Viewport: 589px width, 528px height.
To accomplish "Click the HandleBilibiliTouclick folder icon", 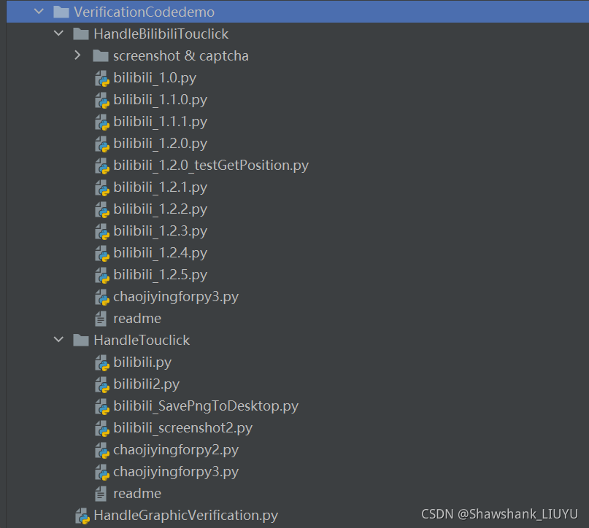I will (x=81, y=34).
